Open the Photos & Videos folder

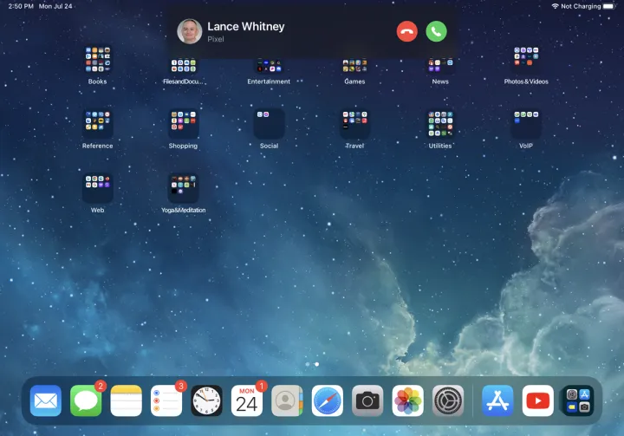(526, 60)
